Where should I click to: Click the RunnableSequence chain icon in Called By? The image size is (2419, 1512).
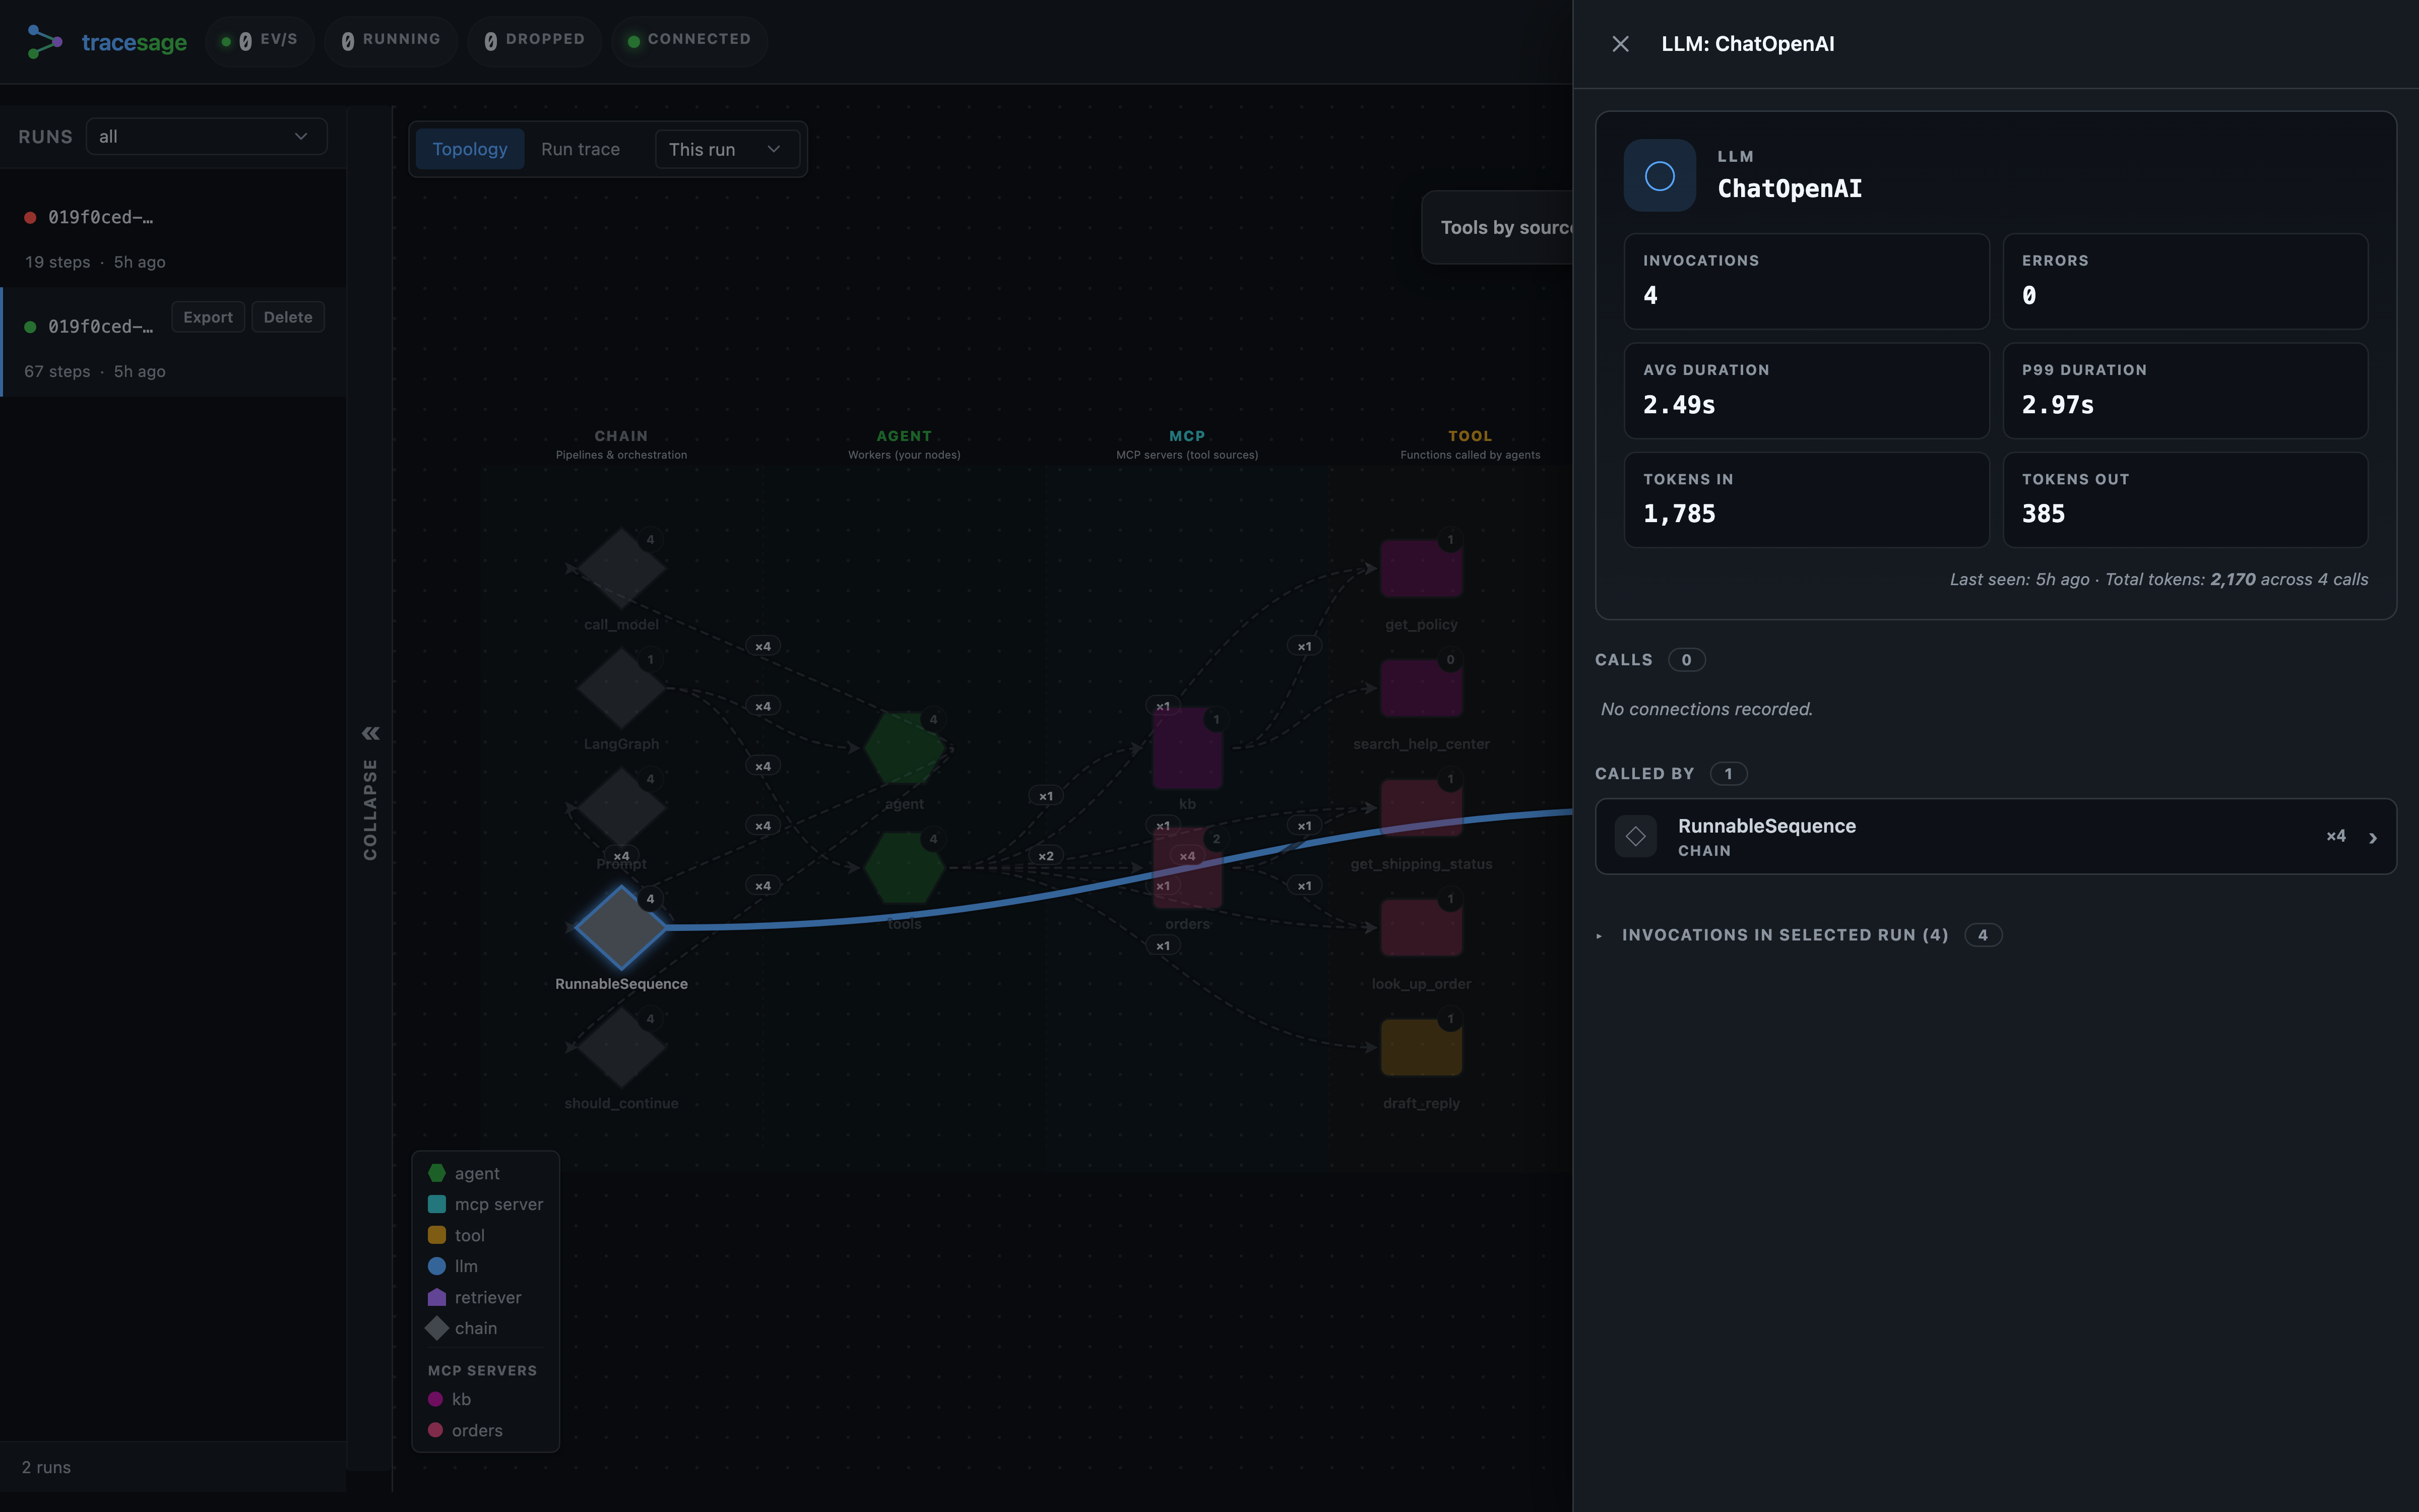coord(1635,836)
